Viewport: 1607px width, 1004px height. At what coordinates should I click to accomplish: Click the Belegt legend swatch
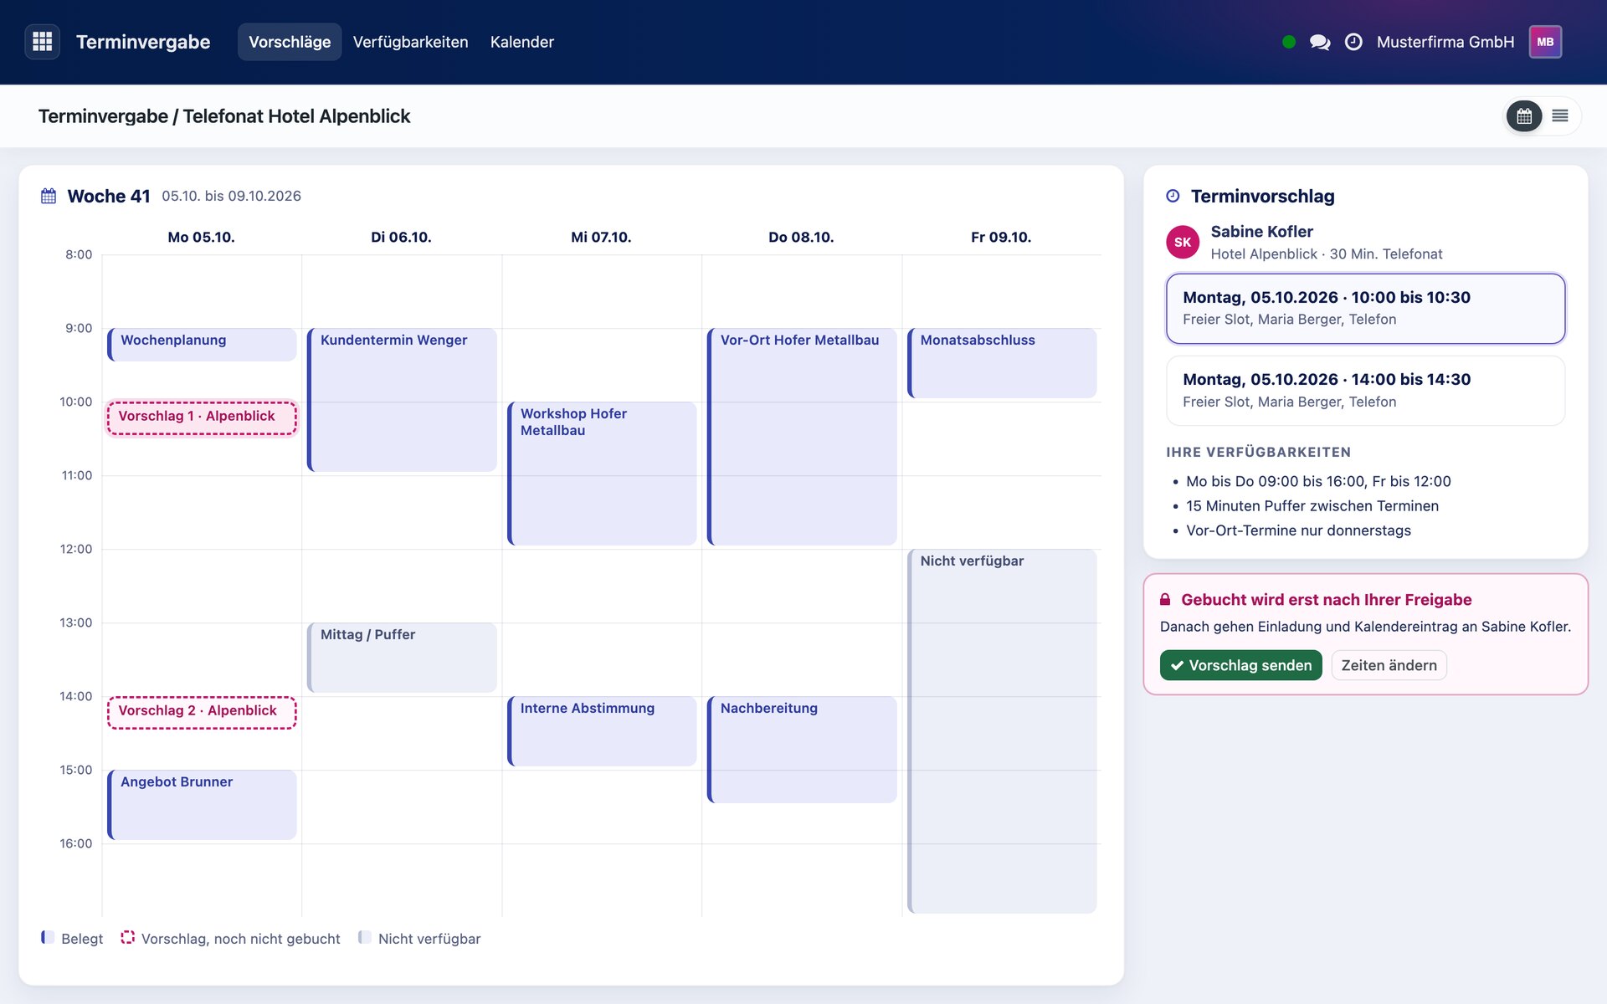click(x=48, y=937)
